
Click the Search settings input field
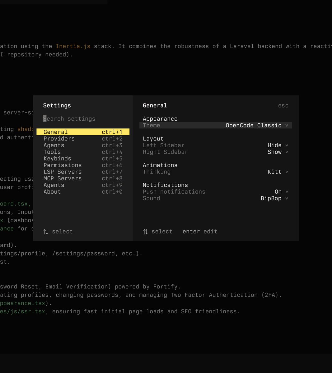coord(69,119)
